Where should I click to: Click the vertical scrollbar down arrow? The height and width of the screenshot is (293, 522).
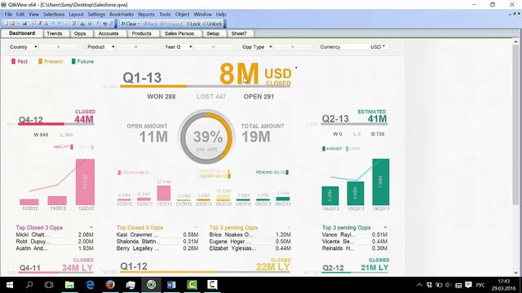pos(515,273)
